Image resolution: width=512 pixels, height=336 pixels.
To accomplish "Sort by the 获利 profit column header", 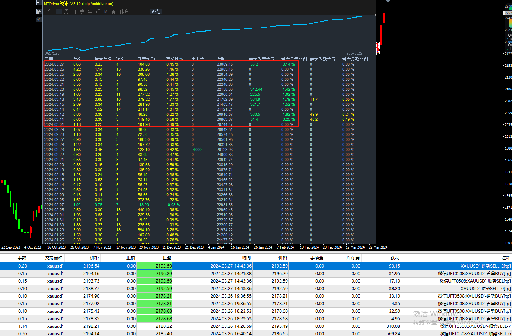I will tap(395, 257).
